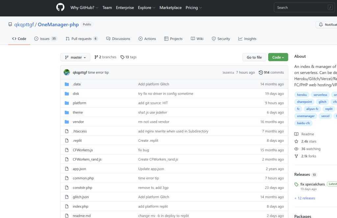
Task: Click the folder icon for disk
Action: point(67,94)
